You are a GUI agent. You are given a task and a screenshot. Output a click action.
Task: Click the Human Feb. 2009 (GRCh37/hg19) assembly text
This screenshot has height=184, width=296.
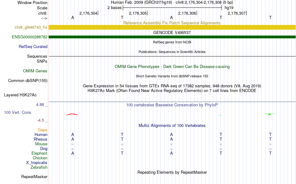click(x=141, y=2)
